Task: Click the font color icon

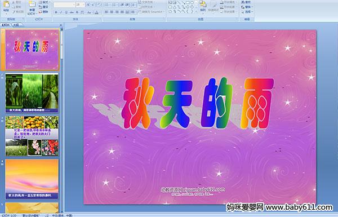Action: point(96,12)
